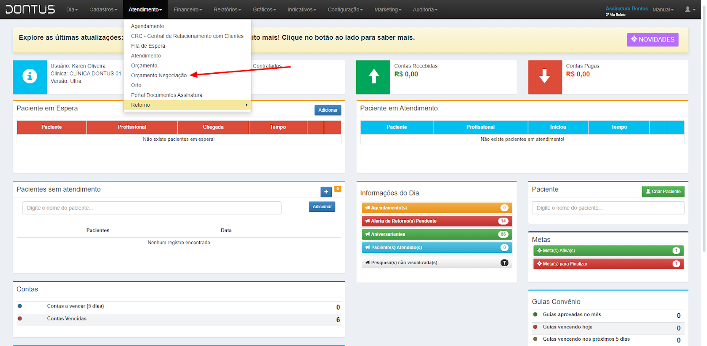Viewport: 707px width, 346px height.
Task: Open the Dia dropdown menu
Action: [x=72, y=9]
